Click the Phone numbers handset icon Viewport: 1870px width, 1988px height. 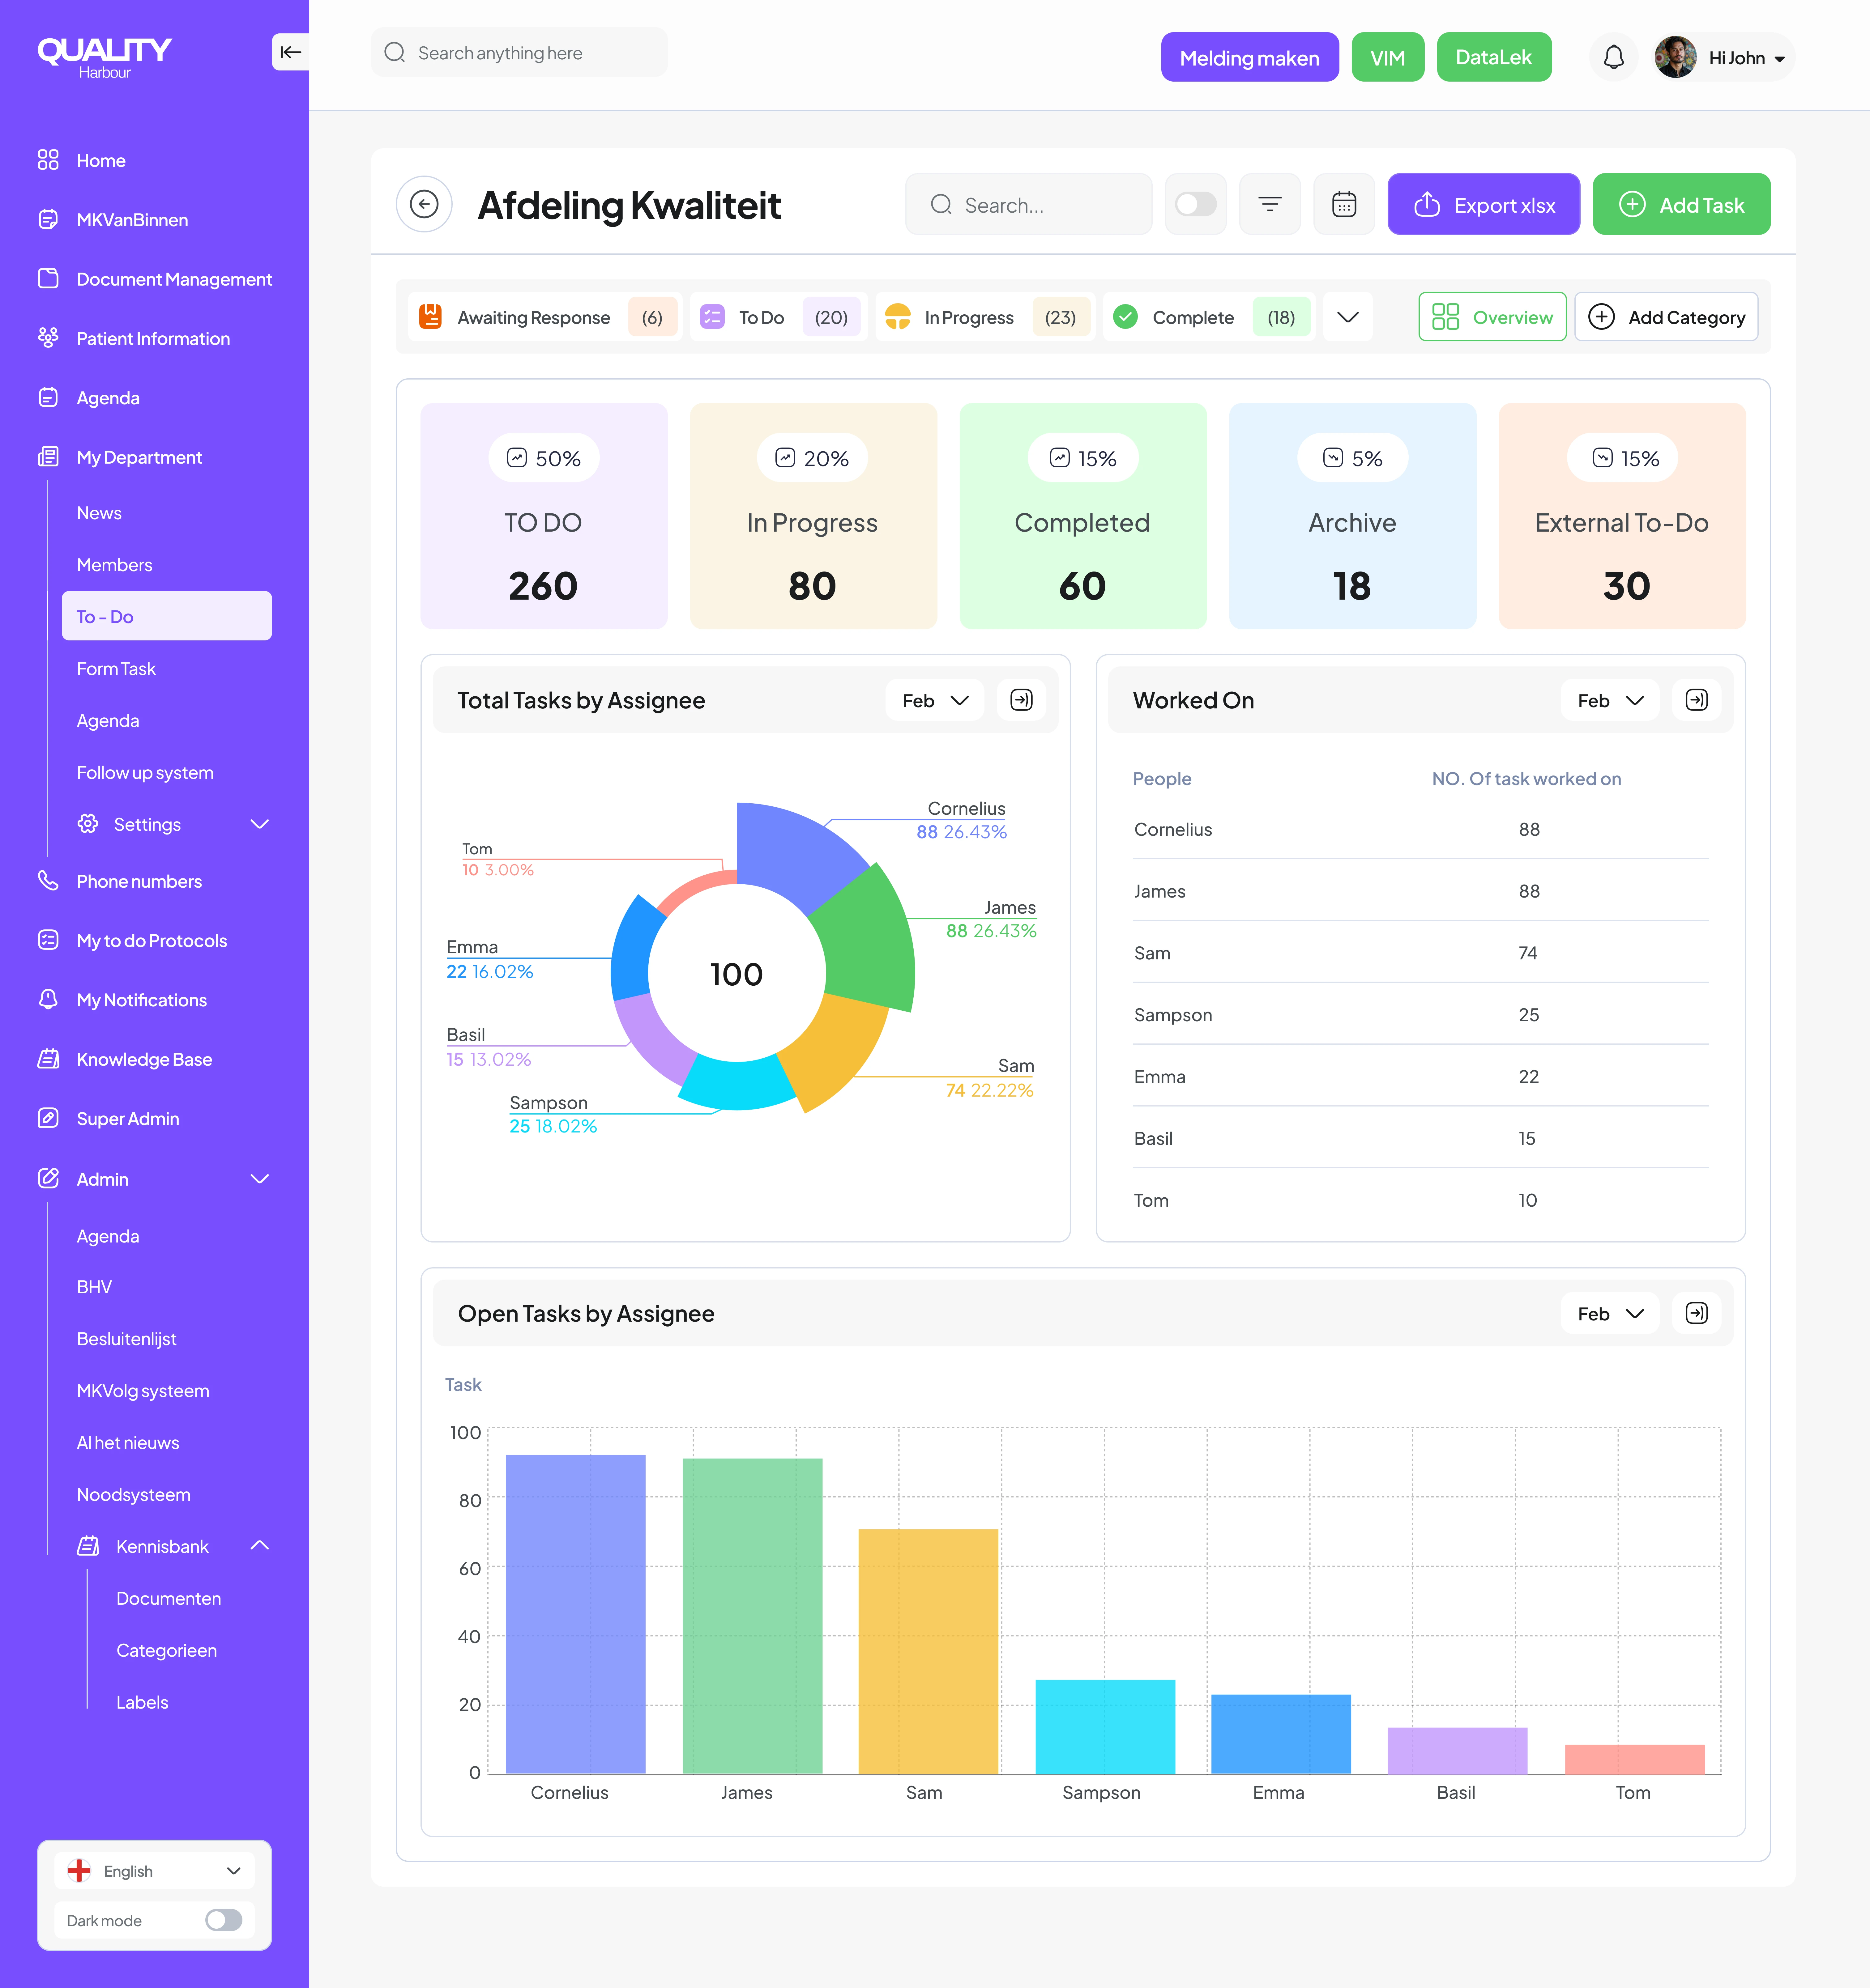click(48, 880)
